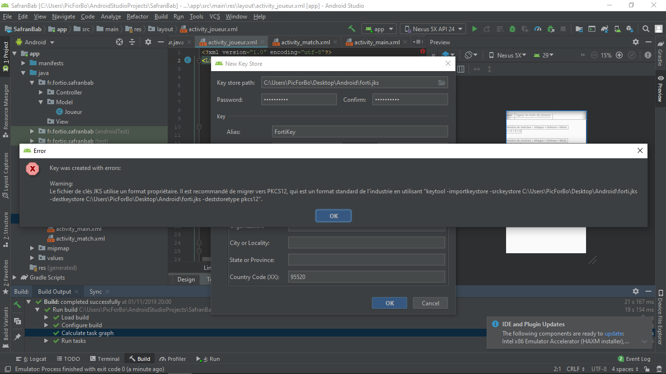This screenshot has height=374, width=666.
Task: Open the Event Log
Action: 634,359
